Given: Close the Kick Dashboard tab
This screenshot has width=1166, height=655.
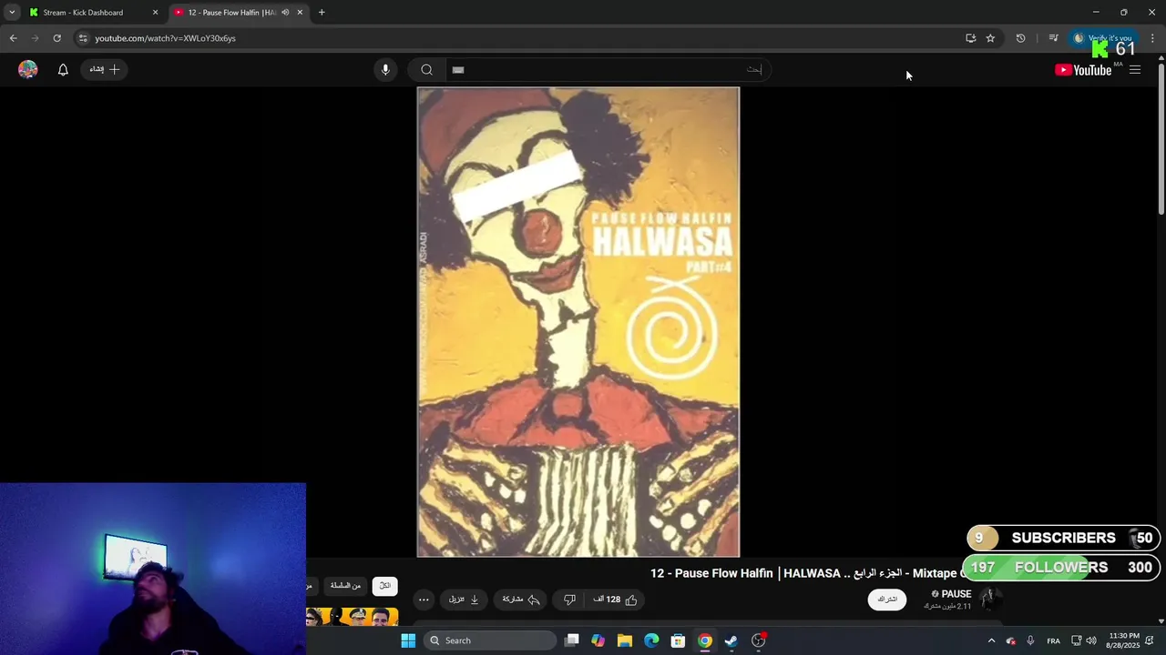Looking at the screenshot, I should pos(155,13).
